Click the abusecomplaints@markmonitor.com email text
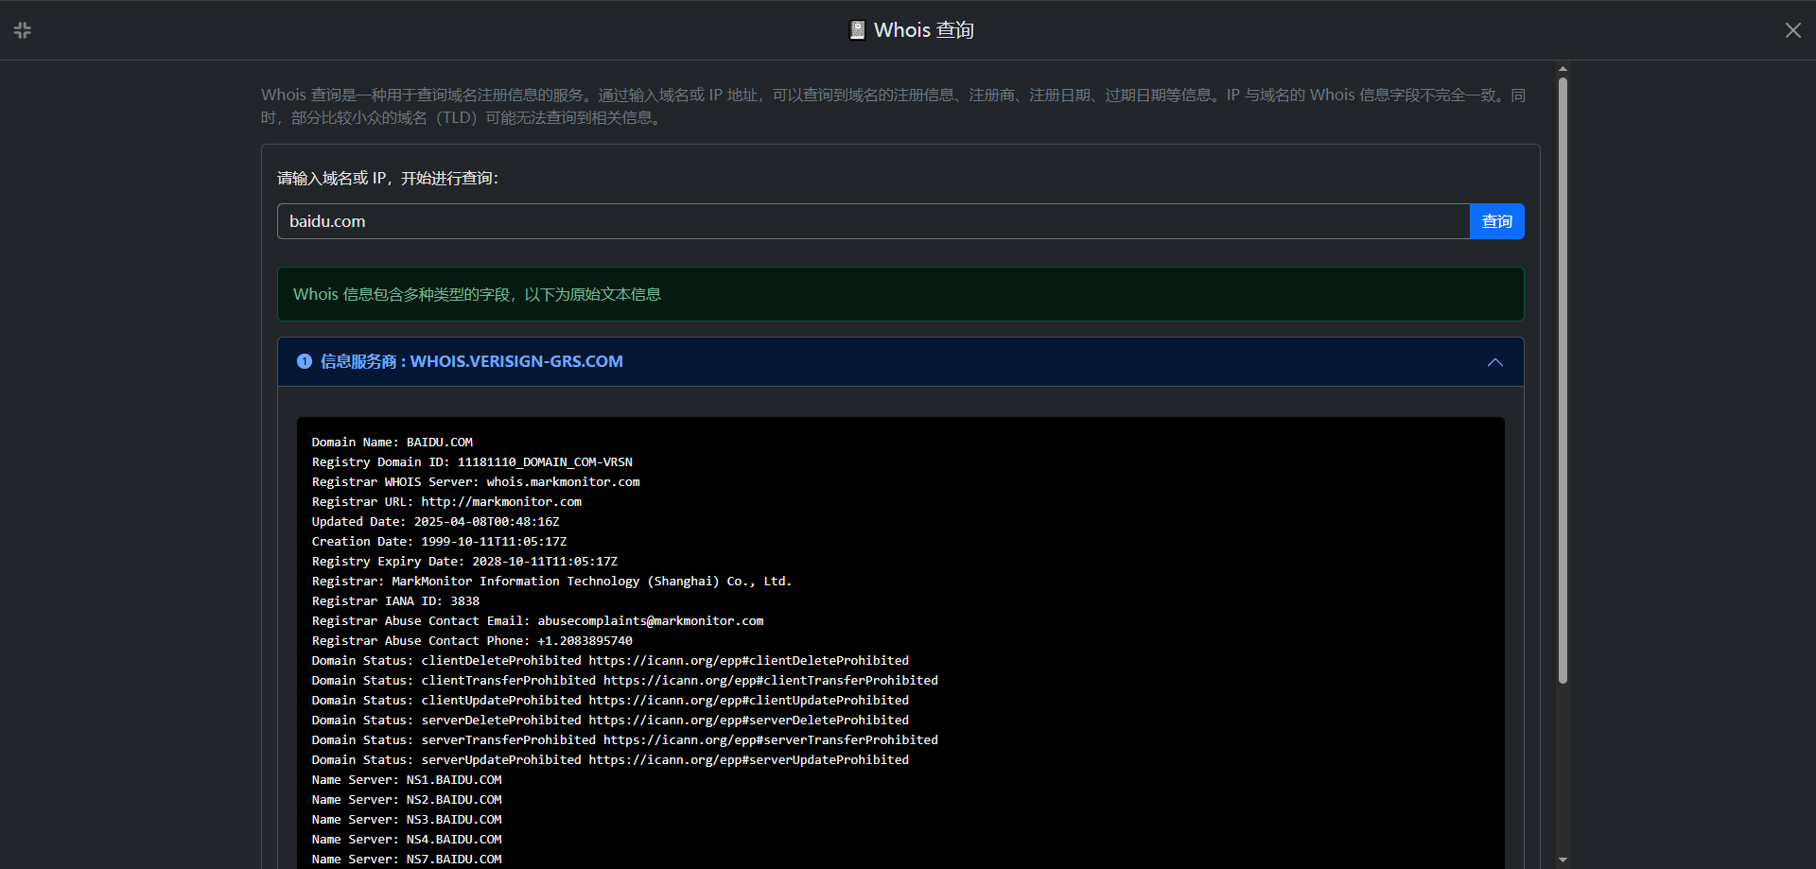The height and width of the screenshot is (869, 1816). pos(650,621)
